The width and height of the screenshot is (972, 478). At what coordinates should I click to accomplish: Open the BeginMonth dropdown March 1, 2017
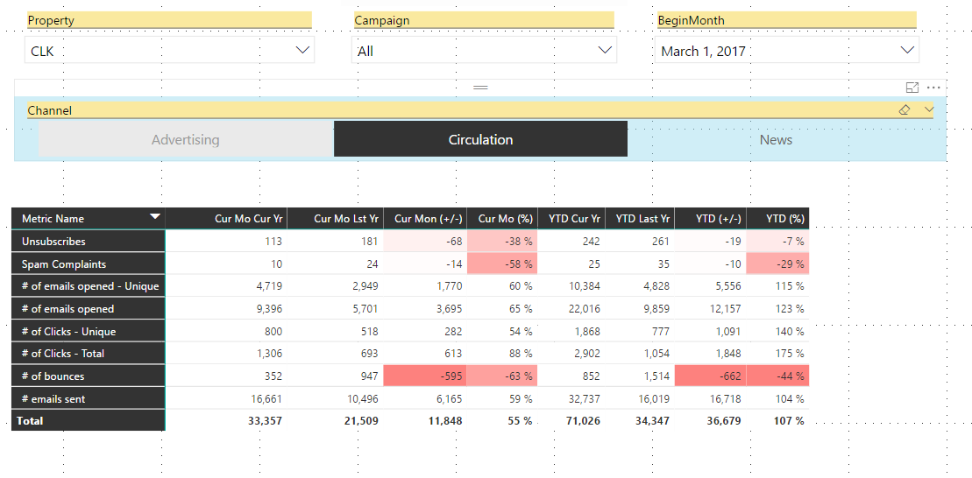click(x=787, y=50)
